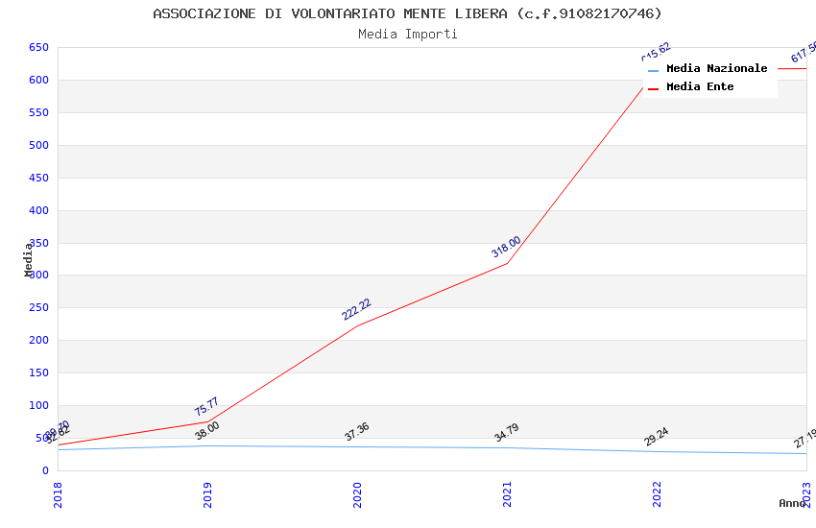Click the 37.36 data label
The width and height of the screenshot is (816, 528).
(x=357, y=432)
